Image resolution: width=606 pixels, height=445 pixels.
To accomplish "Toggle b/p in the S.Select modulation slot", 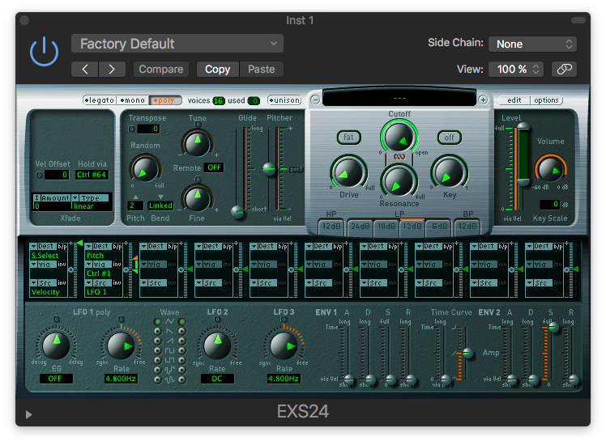I will click(x=62, y=246).
